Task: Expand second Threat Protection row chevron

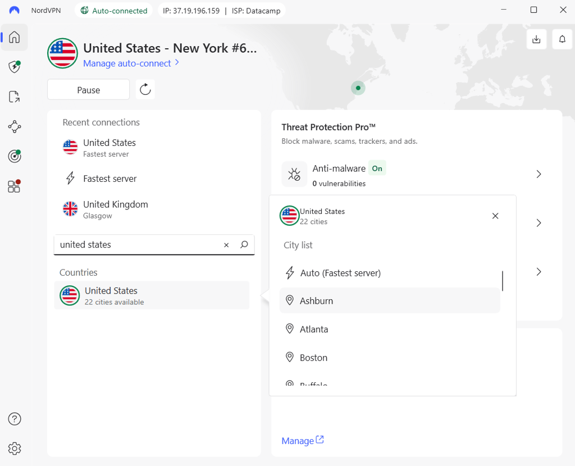Action: [539, 223]
